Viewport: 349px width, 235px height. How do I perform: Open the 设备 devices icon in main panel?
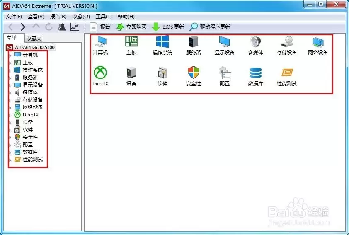click(x=131, y=76)
